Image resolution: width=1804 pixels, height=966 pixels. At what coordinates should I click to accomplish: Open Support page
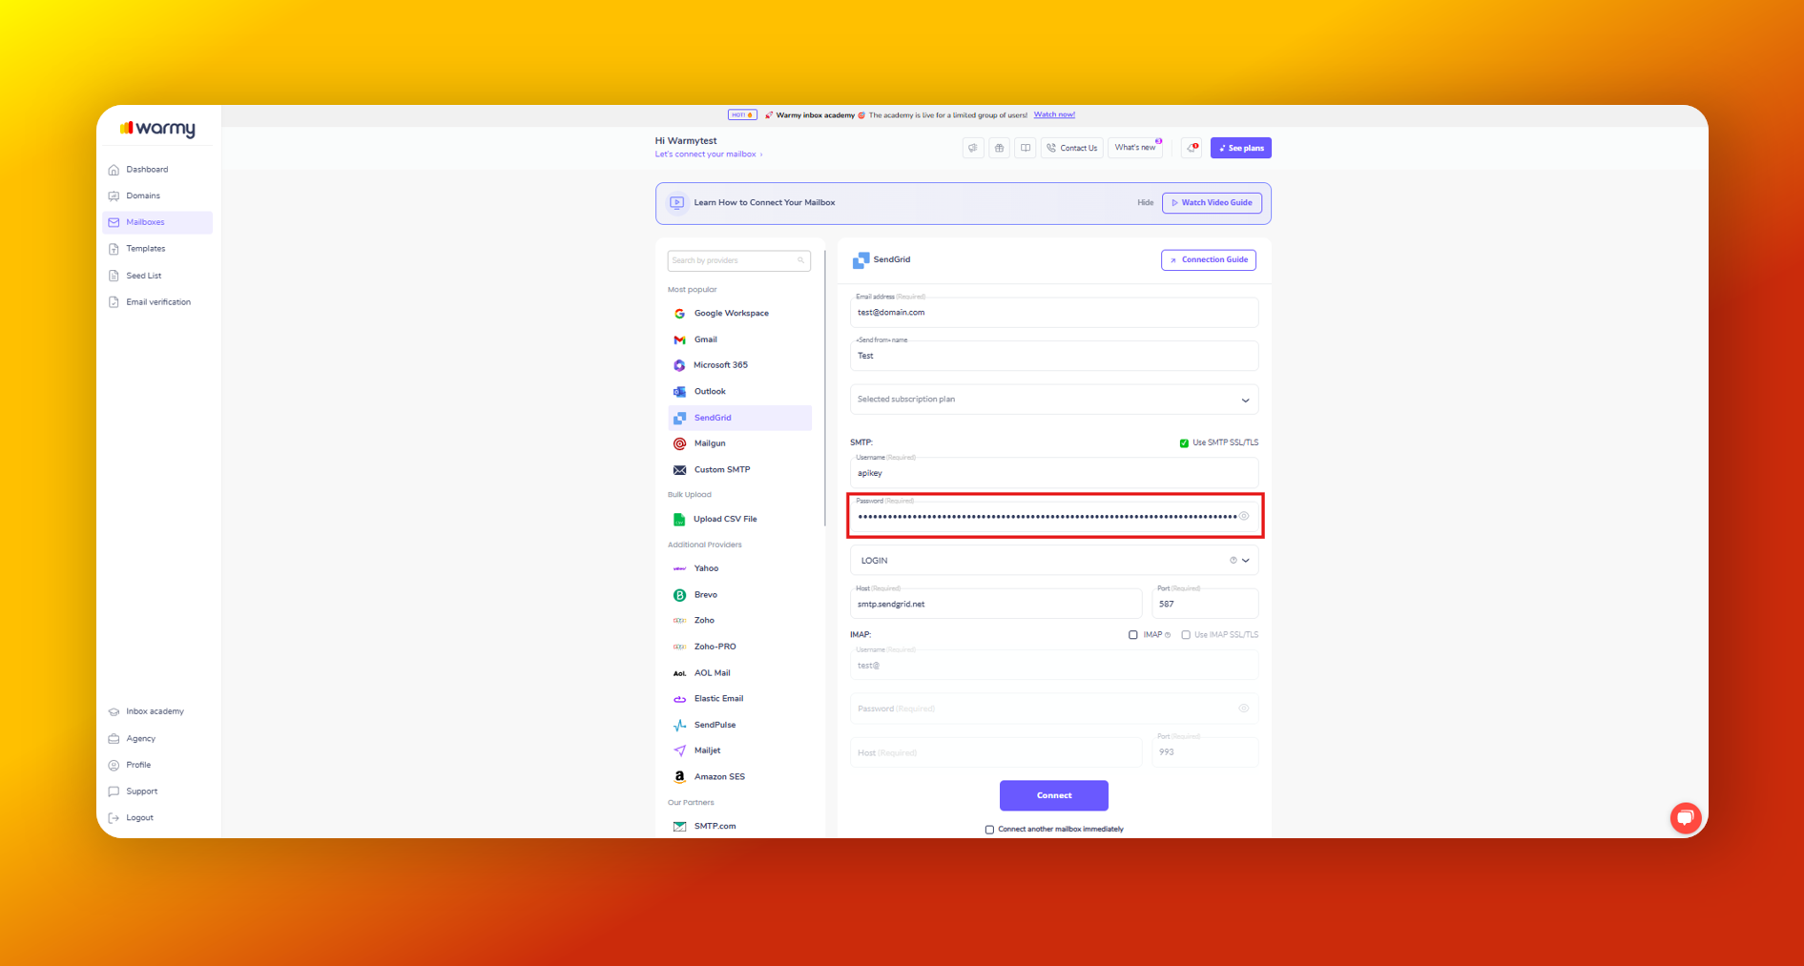157,791
